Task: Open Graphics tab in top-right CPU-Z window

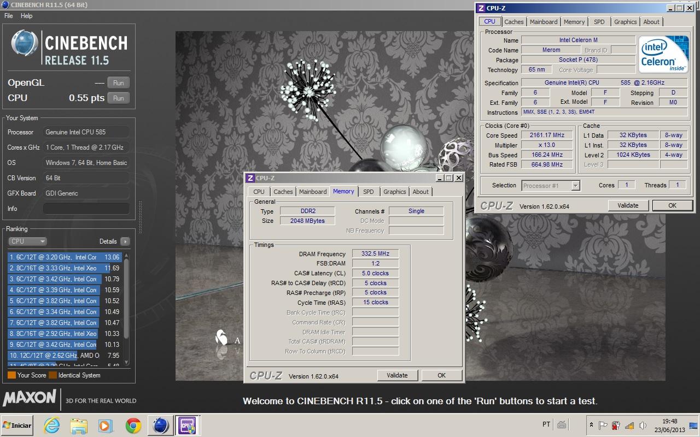Action: (x=626, y=22)
